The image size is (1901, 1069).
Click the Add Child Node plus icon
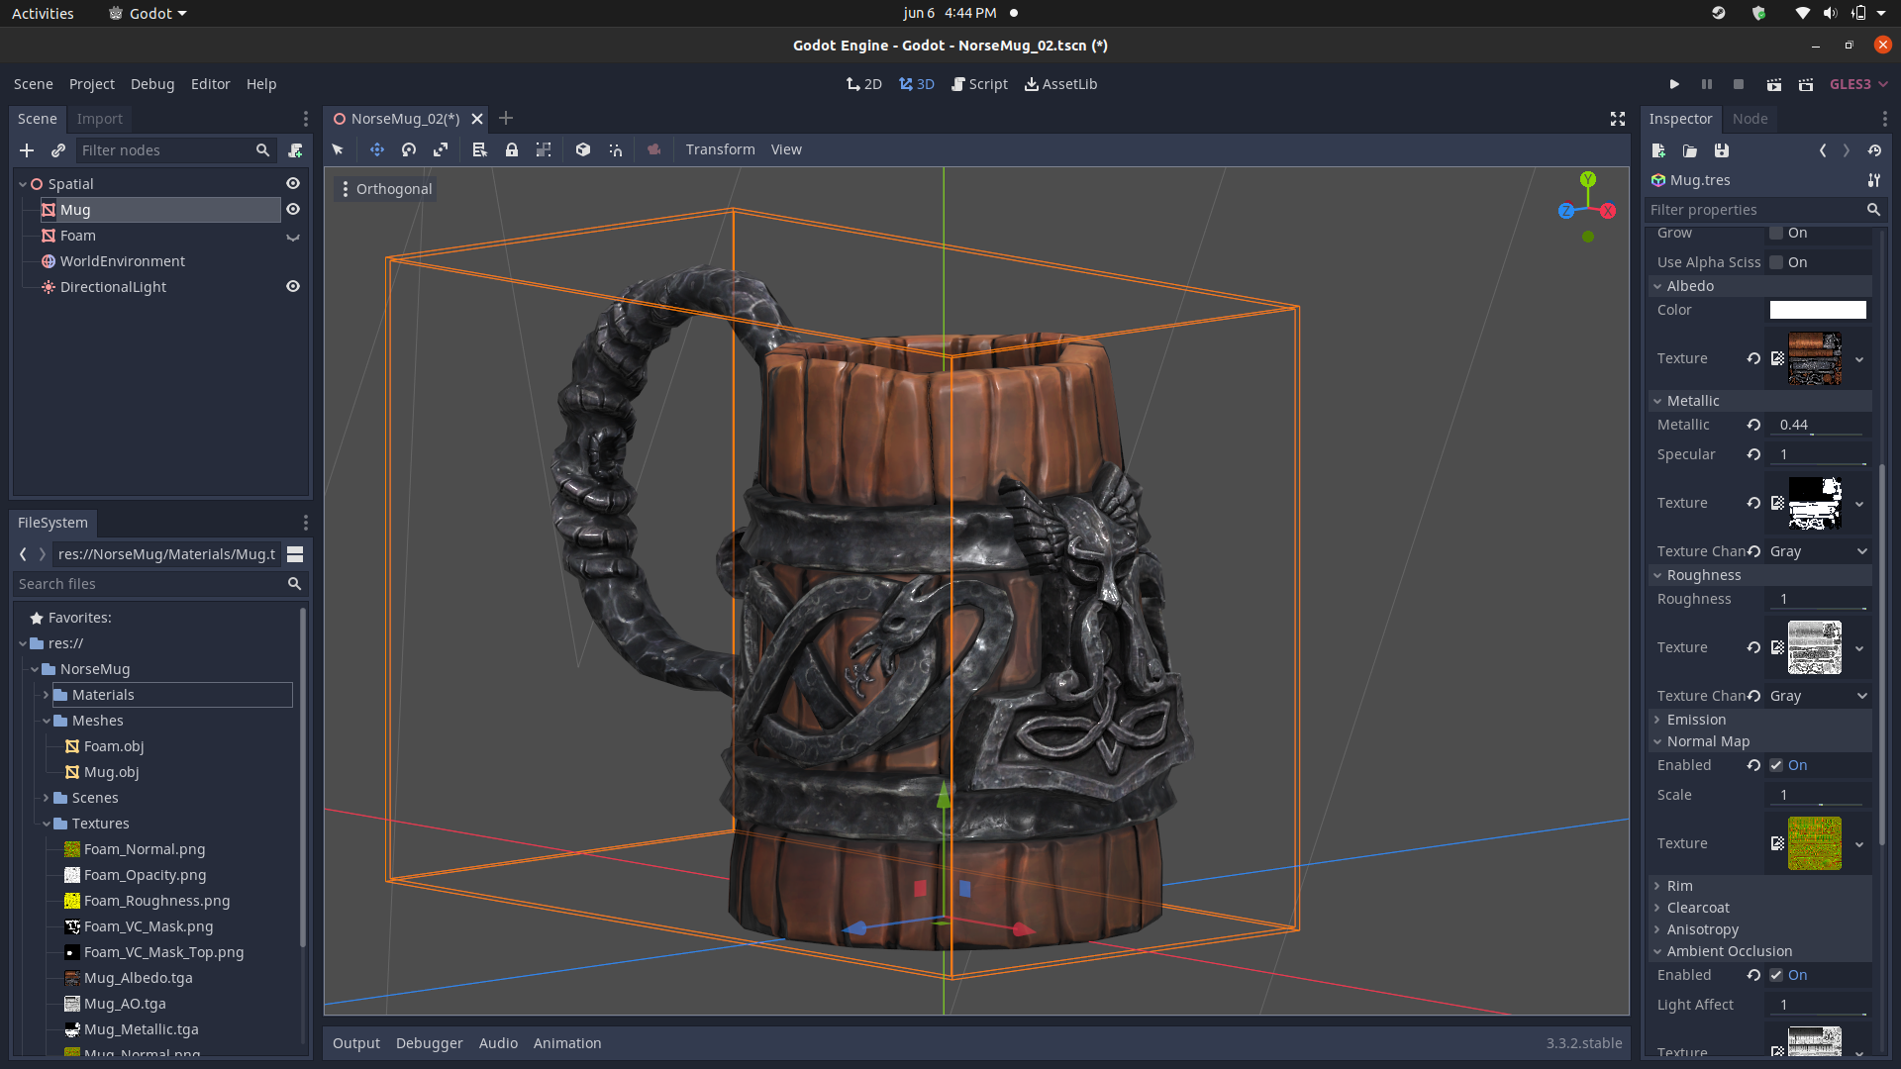pos(27,150)
